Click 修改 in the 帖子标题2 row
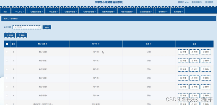The width and height of the screenshot is (217, 105). [194, 60]
